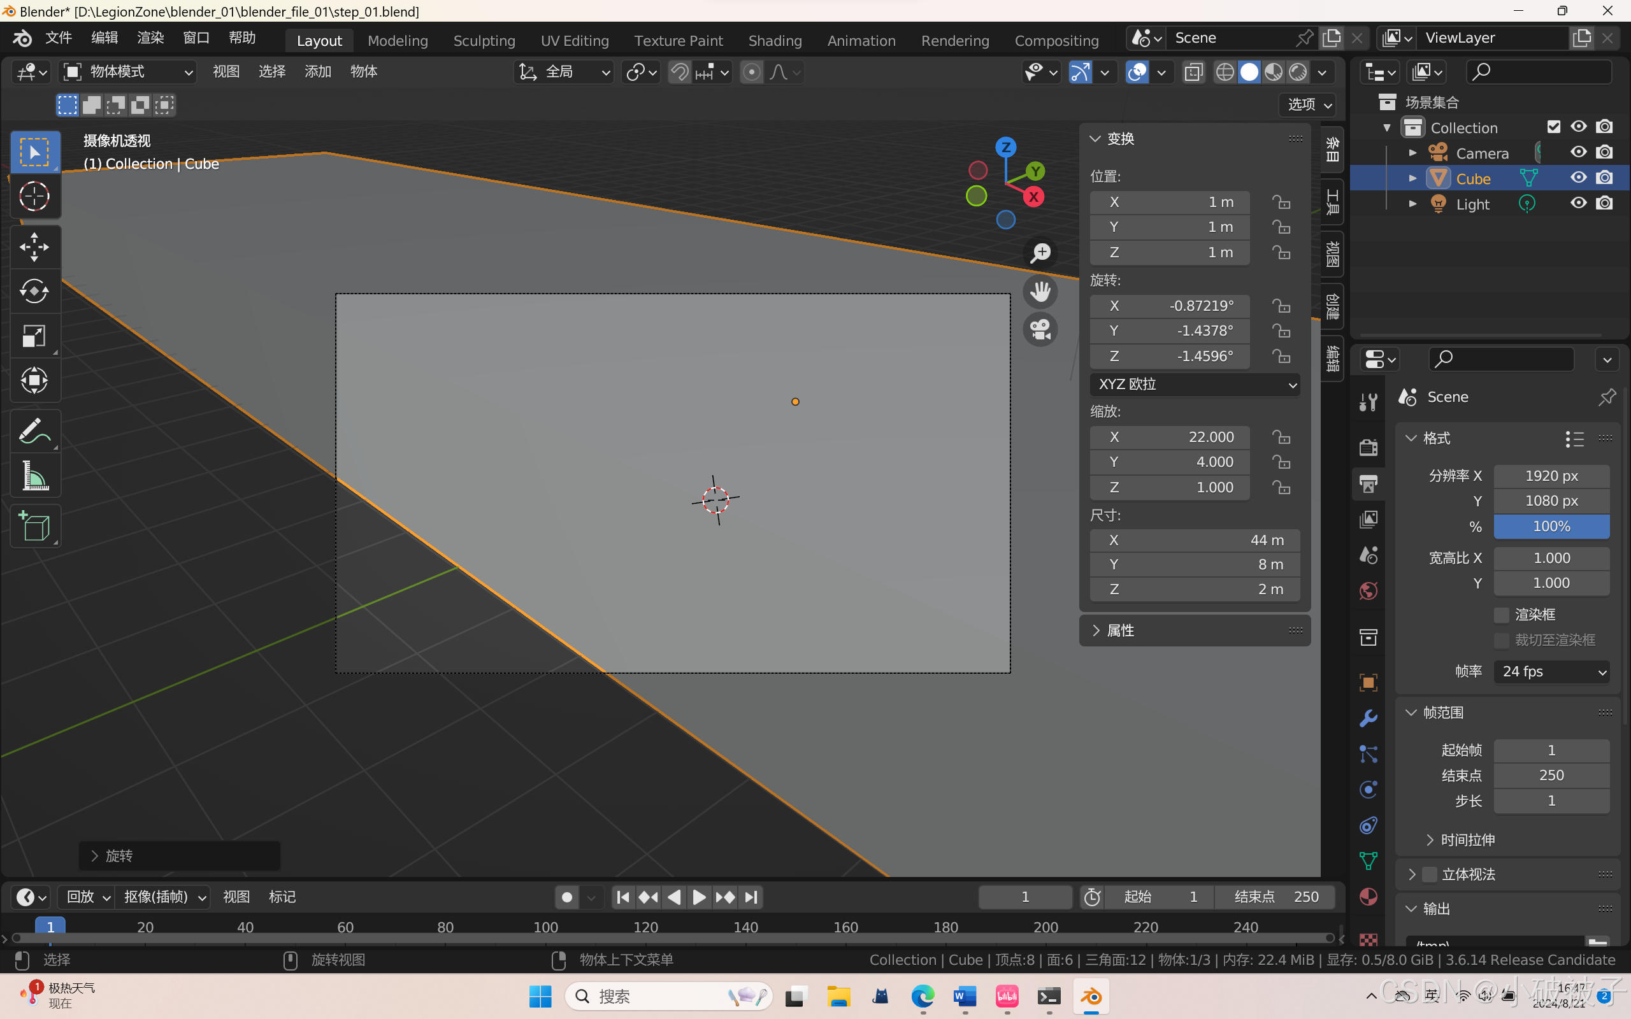This screenshot has width=1631, height=1019.
Task: Click the 选项 options button
Action: point(1308,104)
